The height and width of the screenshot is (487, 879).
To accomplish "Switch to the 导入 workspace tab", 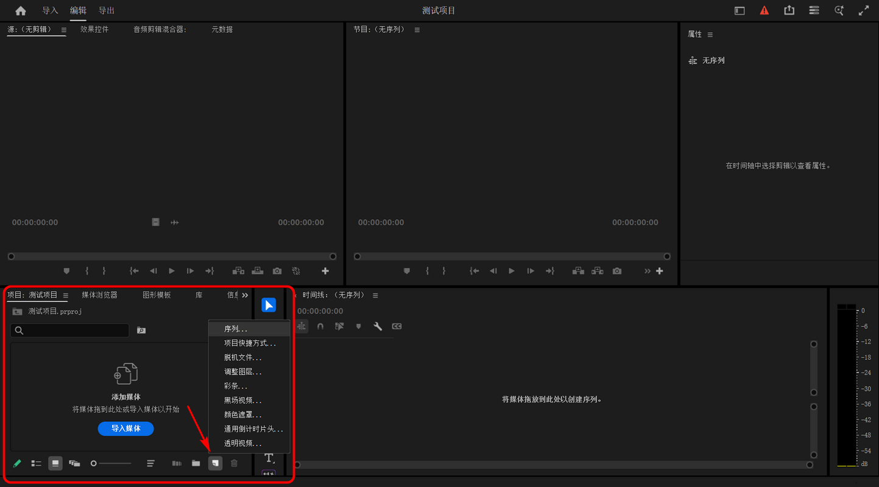I will pyautogui.click(x=50, y=10).
